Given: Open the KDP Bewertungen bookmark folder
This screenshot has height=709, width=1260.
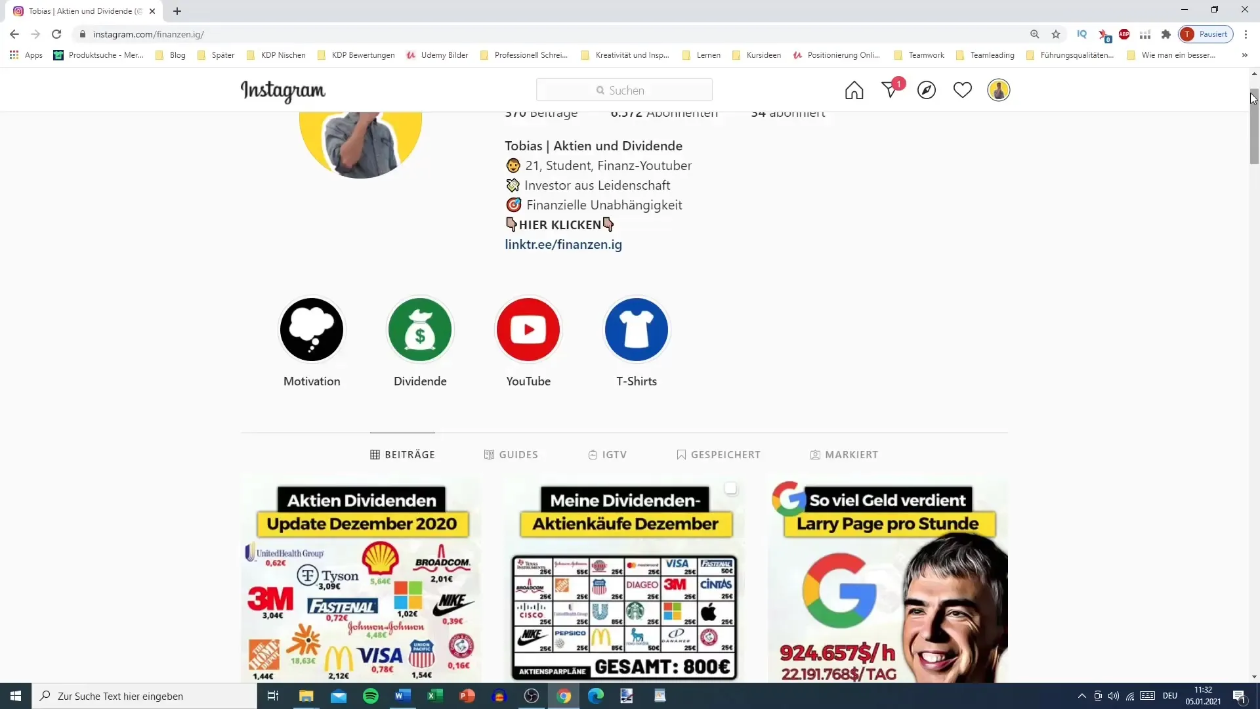Looking at the screenshot, I should click(x=356, y=55).
